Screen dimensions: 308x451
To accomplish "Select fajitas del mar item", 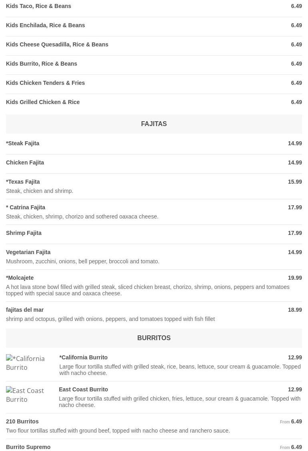I will pyautogui.click(x=25, y=310).
